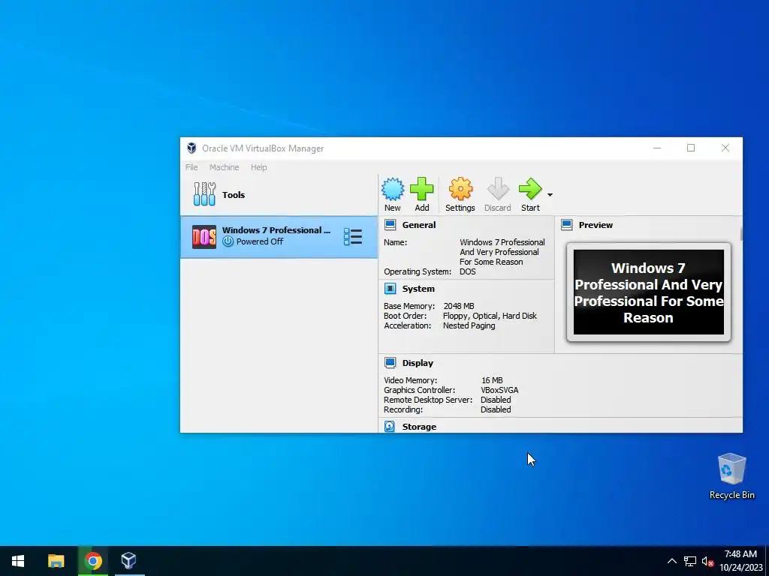Screen dimensions: 769x576
Task: Click Nested Paging acceleration value
Action: pos(469,325)
